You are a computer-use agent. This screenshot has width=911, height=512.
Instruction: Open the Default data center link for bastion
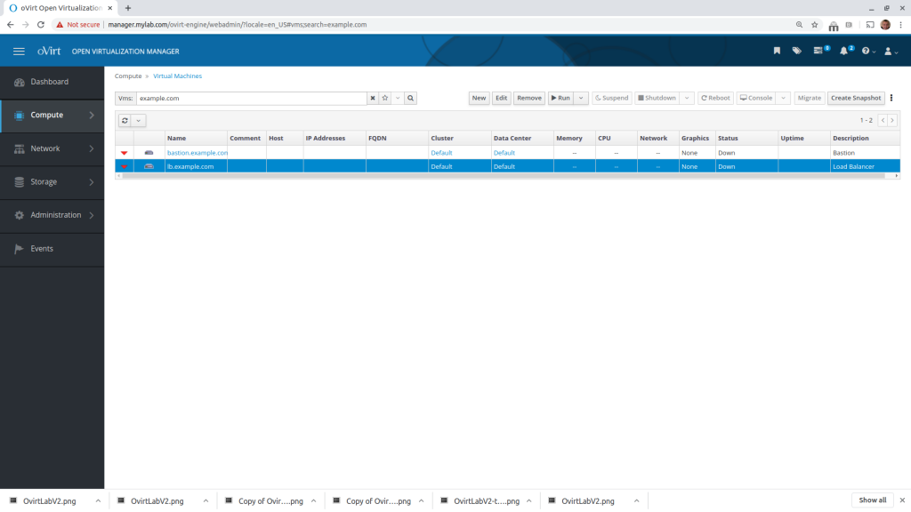tap(504, 153)
